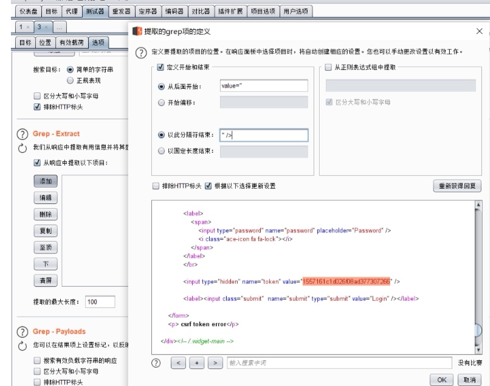The height and width of the screenshot is (386, 490).
Task: Focus the 输入搜索字词 search field
Action: point(339,363)
